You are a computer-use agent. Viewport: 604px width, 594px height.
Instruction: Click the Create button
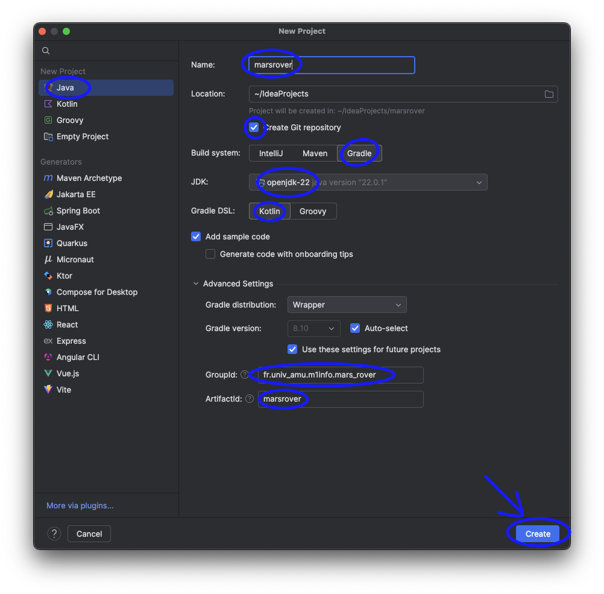[x=537, y=534]
